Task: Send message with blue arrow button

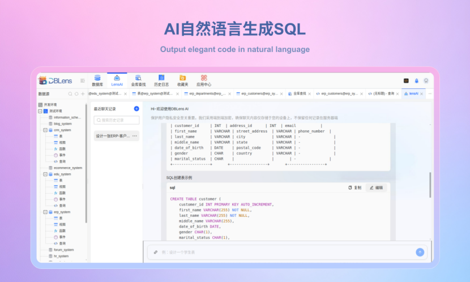Action: [420, 252]
